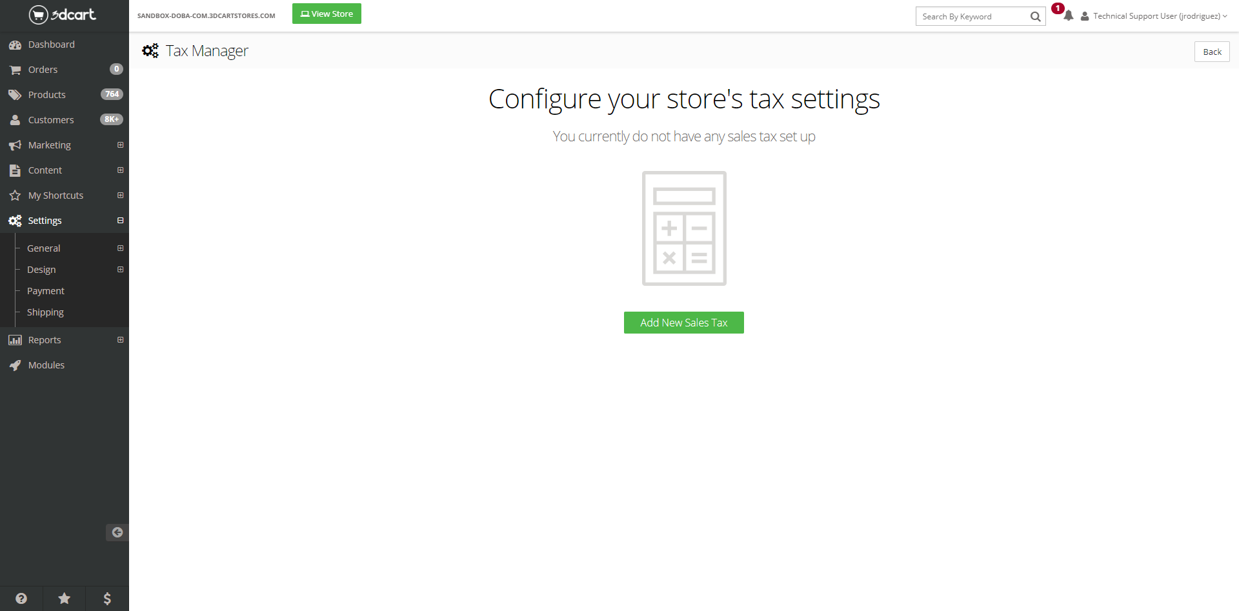The image size is (1239, 611).
Task: Expand the Marketing menu section
Action: click(x=120, y=145)
